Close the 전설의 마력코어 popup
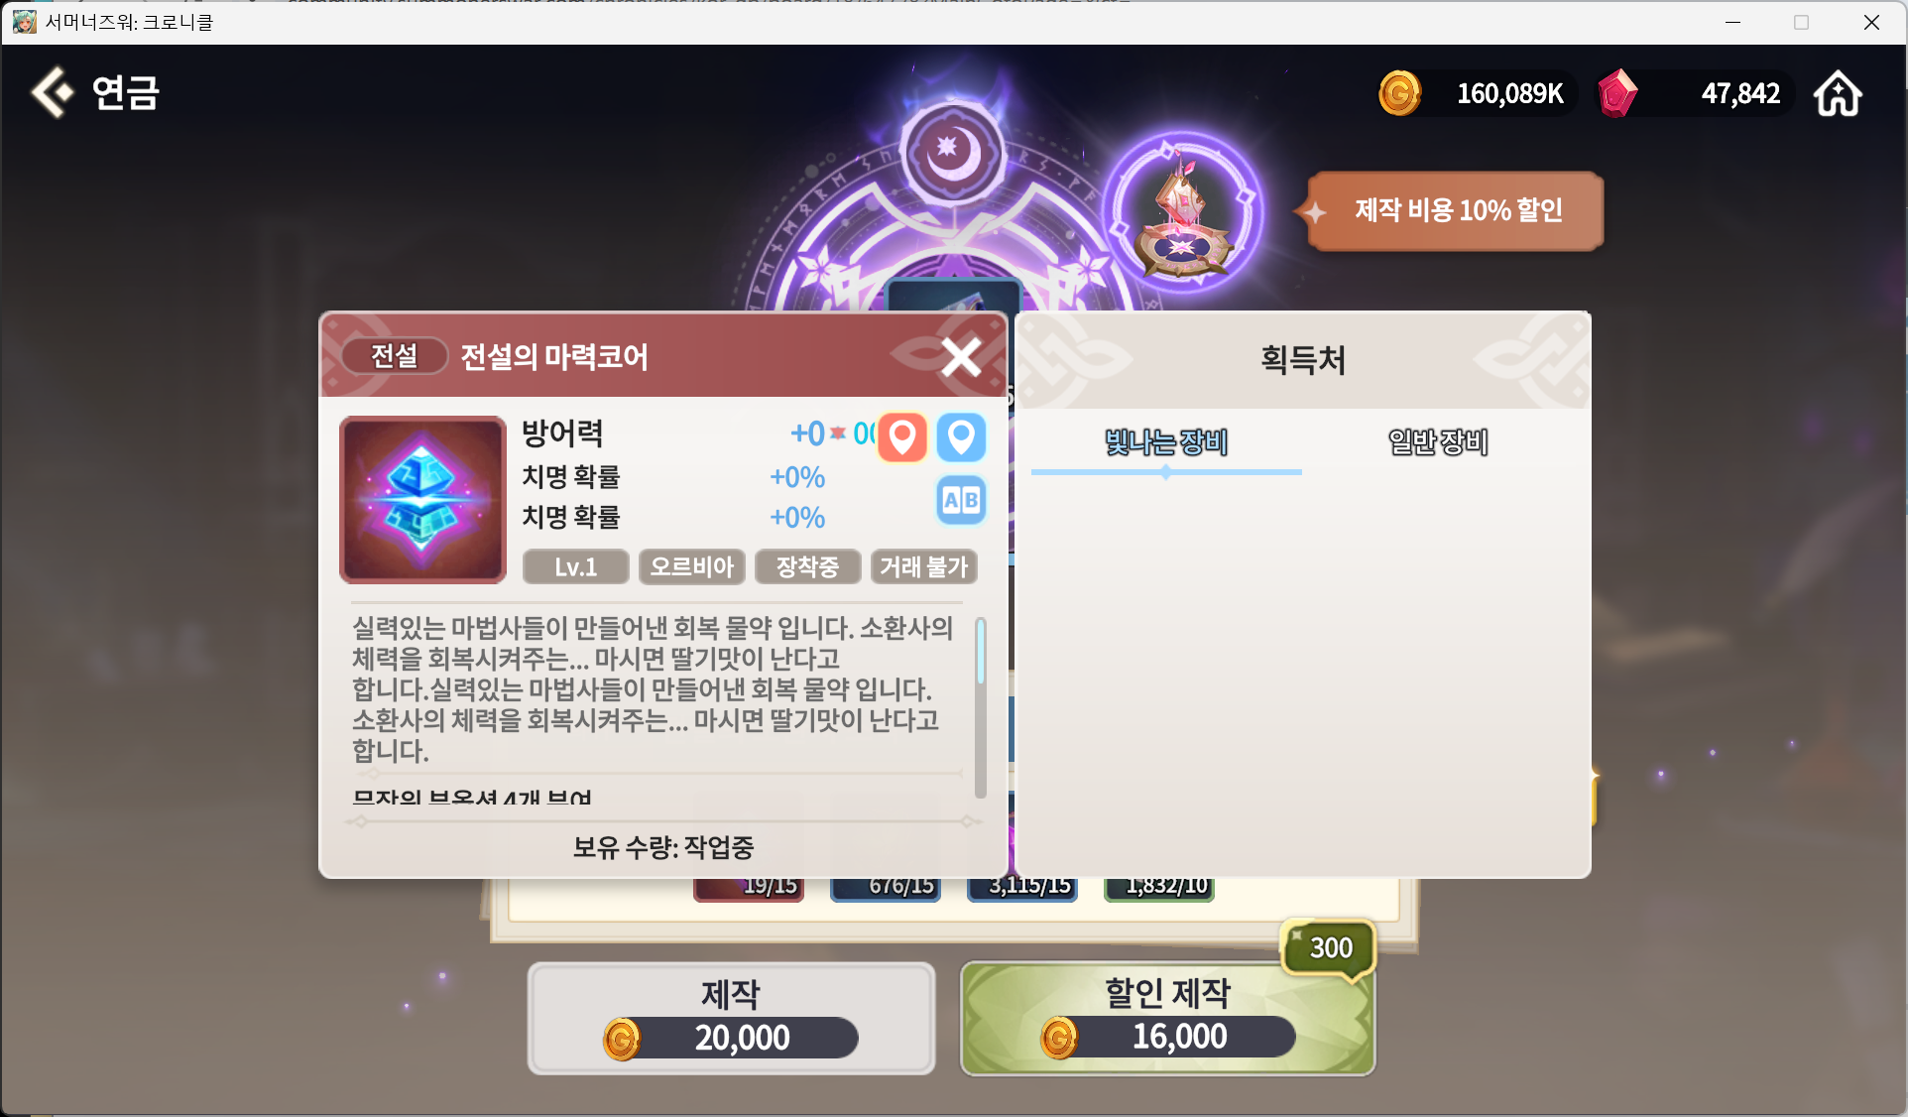This screenshot has width=1908, height=1117. 961,356
